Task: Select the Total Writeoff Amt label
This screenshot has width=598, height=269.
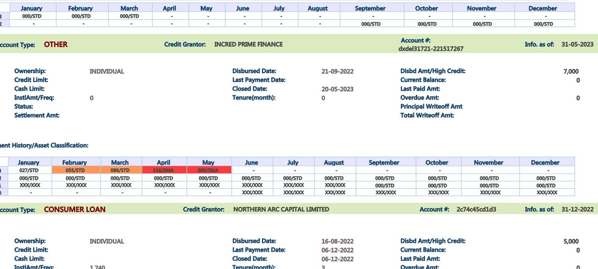Action: click(x=427, y=116)
